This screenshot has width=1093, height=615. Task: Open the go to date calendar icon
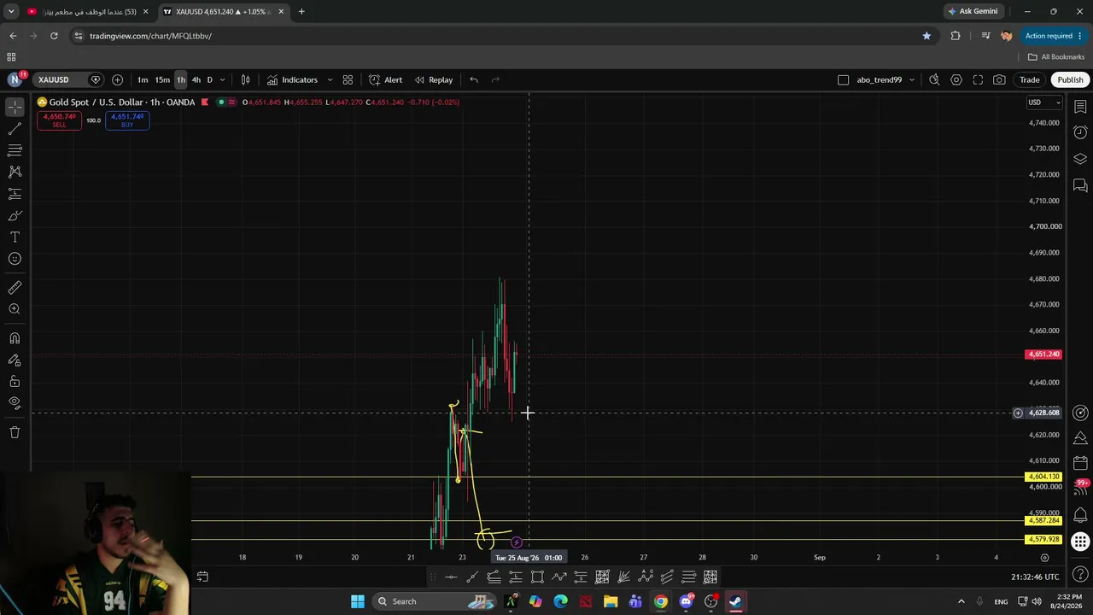point(202,577)
